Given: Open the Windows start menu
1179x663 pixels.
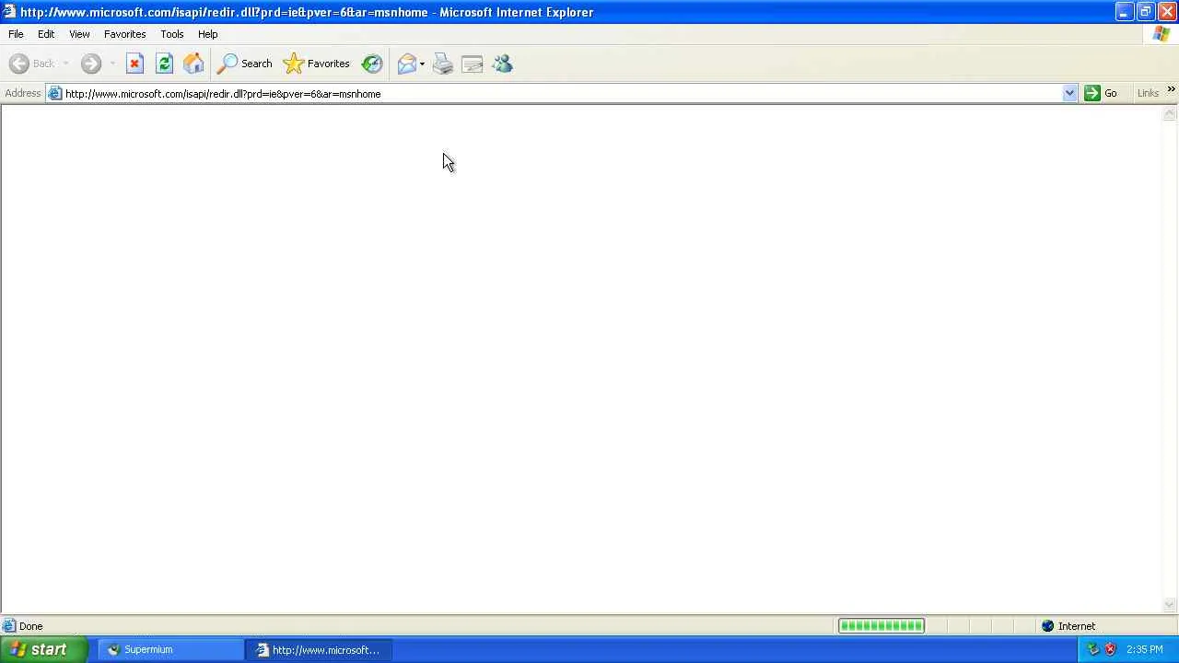Looking at the screenshot, I should pos(44,649).
